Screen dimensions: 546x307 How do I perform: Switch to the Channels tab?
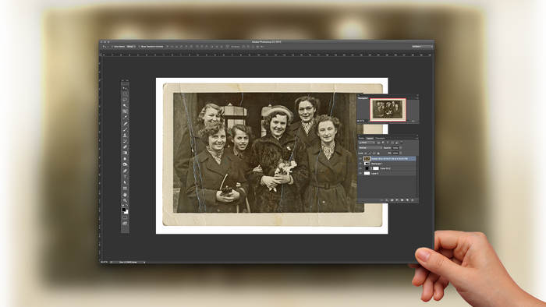click(x=380, y=139)
